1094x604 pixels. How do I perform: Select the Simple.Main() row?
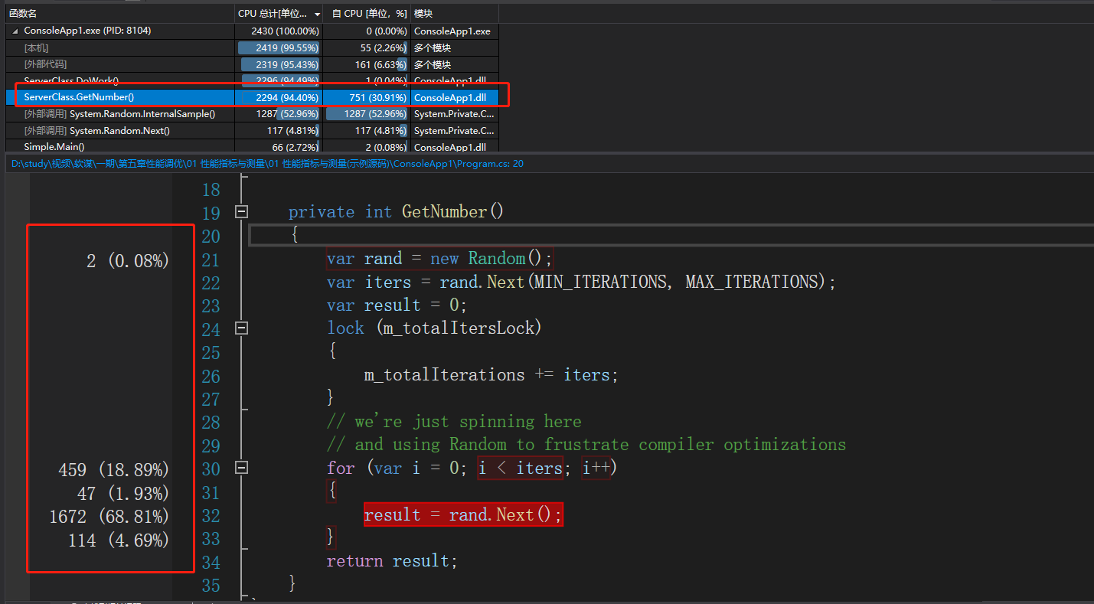pyautogui.click(x=251, y=147)
